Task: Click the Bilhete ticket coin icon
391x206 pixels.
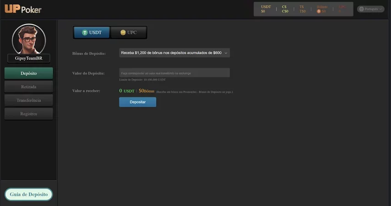Action: pyautogui.click(x=319, y=11)
